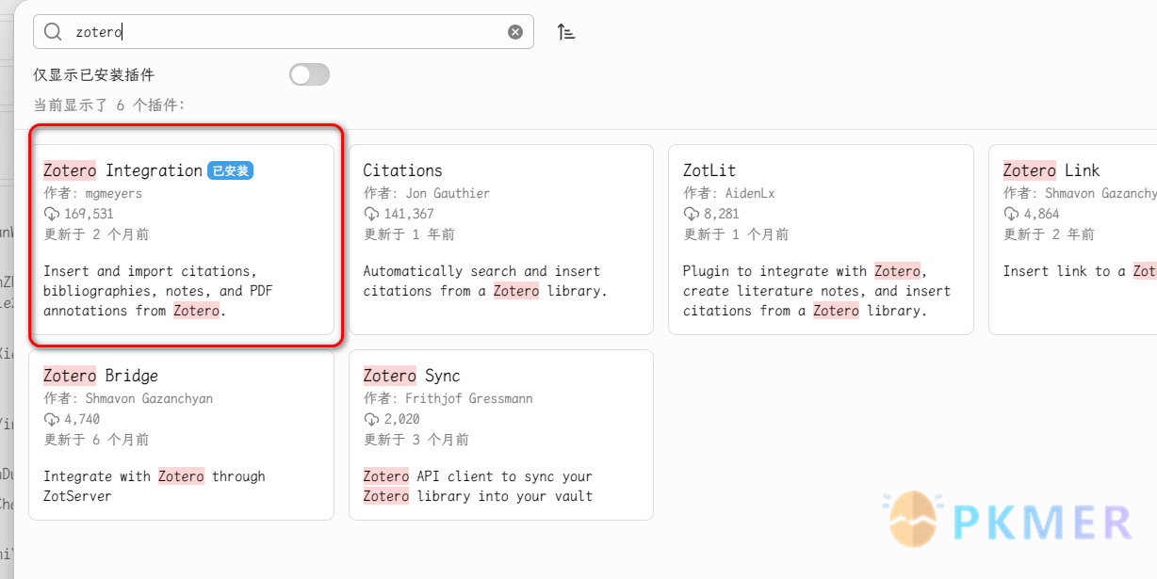Open the Zotero Sync plugin card
1157x579 pixels.
501,435
